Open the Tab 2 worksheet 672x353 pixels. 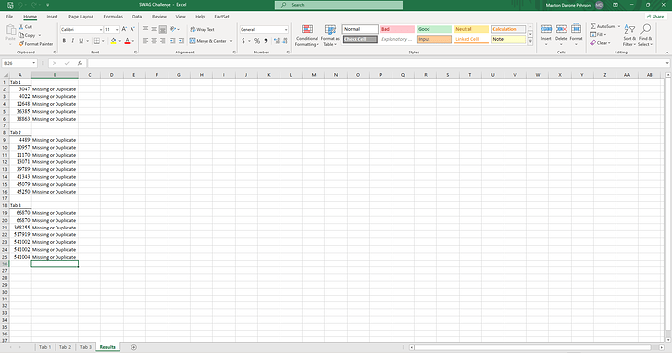(x=65, y=347)
